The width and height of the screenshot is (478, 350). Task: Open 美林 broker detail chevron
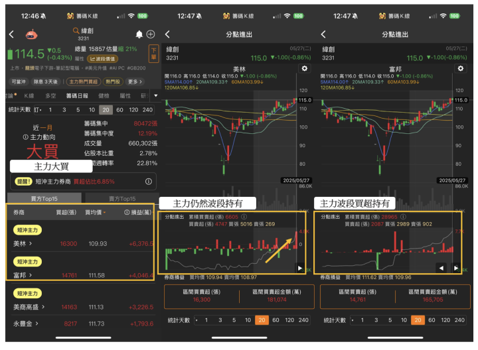click(31, 243)
